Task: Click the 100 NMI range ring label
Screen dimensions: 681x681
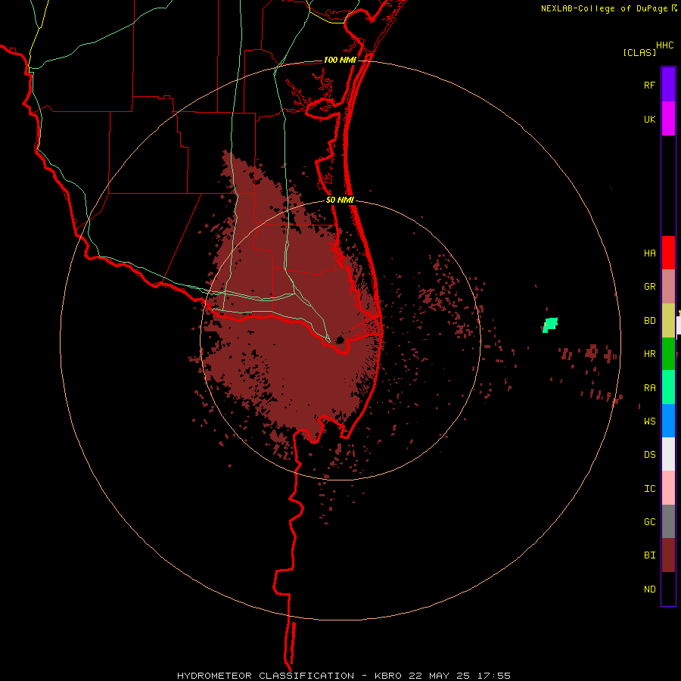Action: pos(340,60)
